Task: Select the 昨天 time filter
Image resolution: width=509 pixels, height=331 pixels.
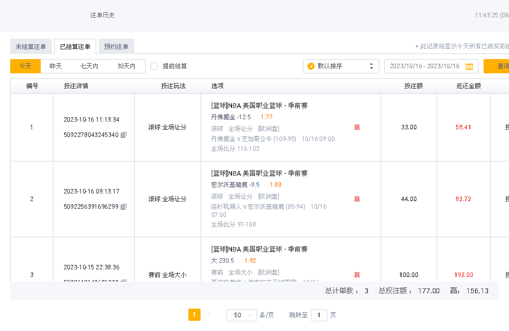Action: coord(55,66)
